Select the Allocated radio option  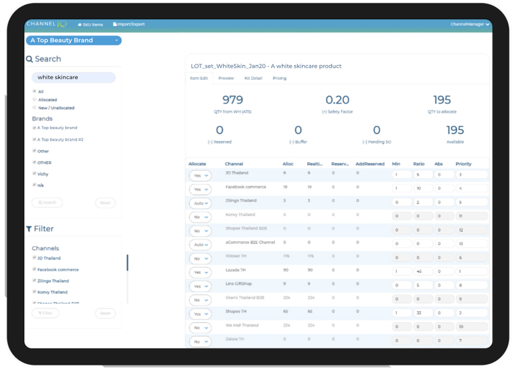pyautogui.click(x=34, y=100)
